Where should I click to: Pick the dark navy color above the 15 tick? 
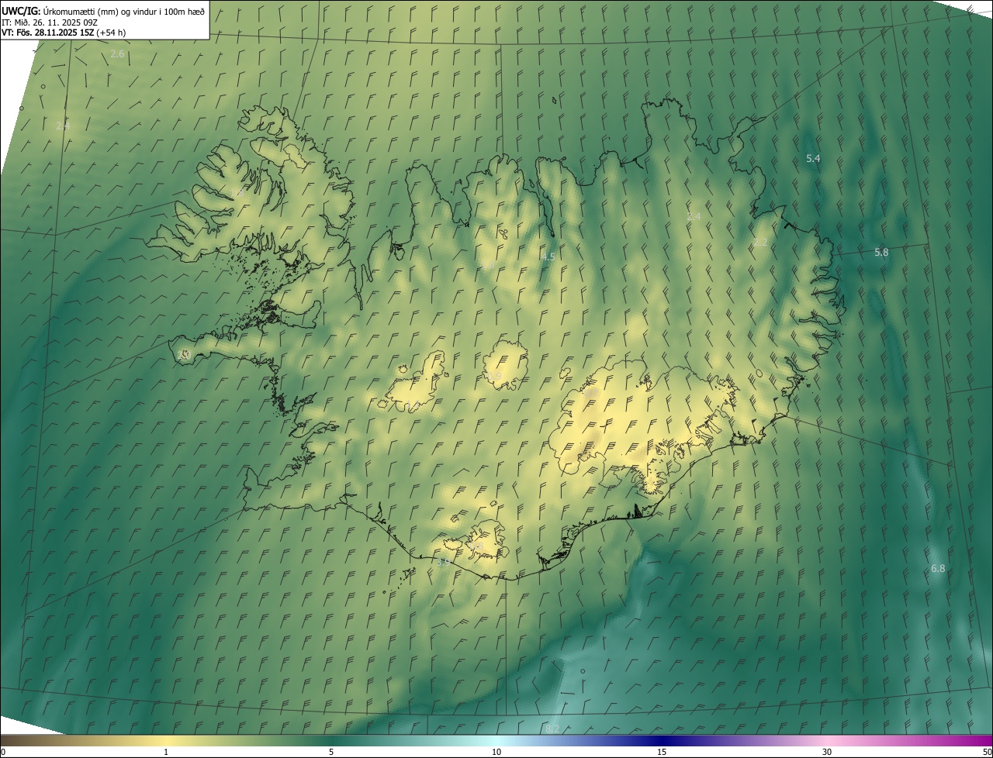coord(662,740)
